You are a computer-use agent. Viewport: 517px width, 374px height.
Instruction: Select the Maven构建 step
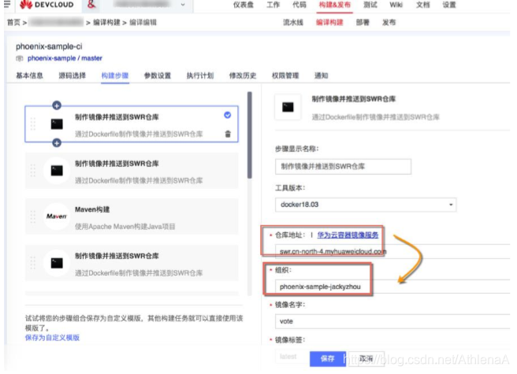tap(132, 217)
